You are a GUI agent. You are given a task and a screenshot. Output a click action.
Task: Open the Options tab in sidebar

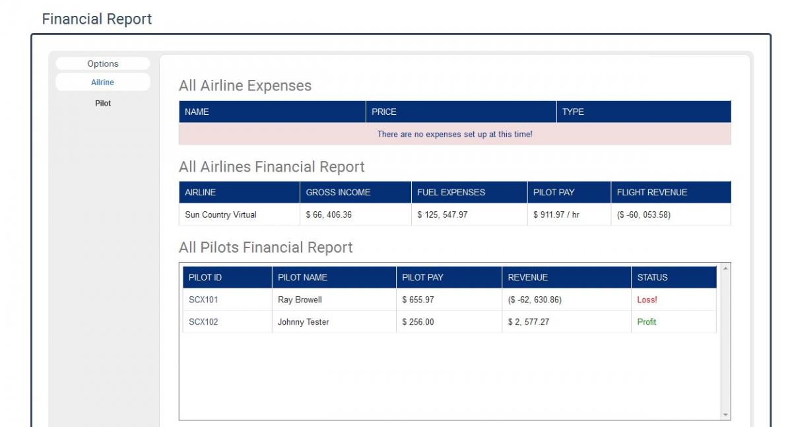click(x=103, y=63)
